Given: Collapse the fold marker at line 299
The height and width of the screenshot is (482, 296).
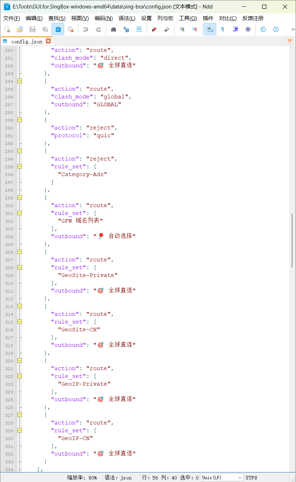Looking at the screenshot, I should point(20,198).
